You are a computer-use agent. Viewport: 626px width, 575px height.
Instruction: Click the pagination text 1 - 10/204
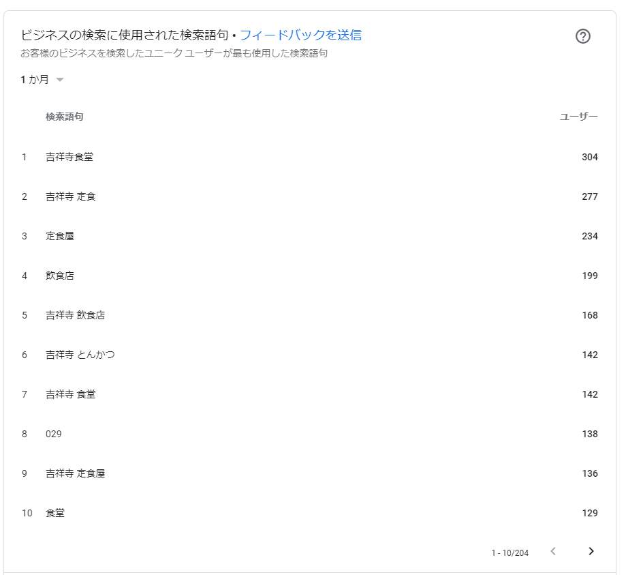[x=510, y=552]
